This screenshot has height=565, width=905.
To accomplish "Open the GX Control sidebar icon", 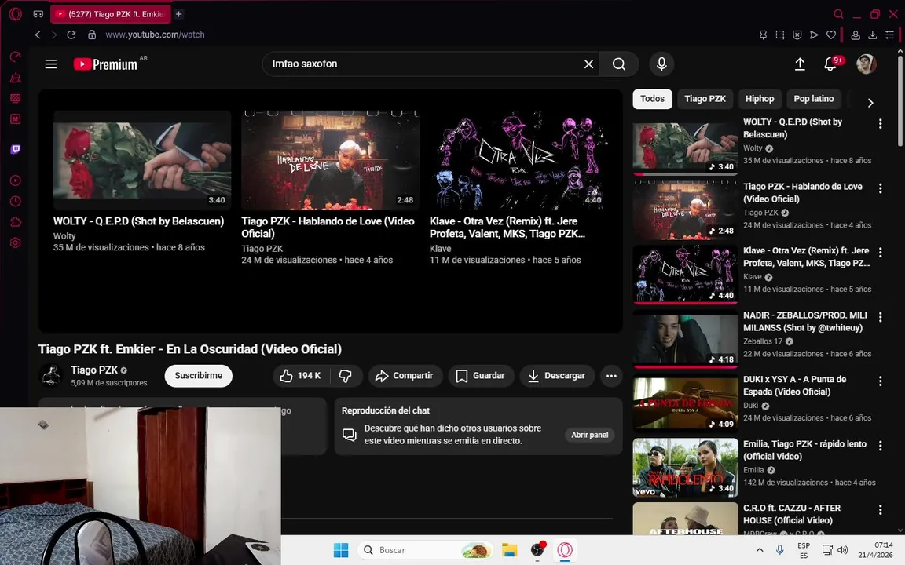I will point(16,56).
